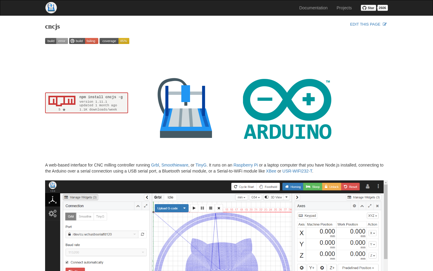Click Manage Widgets (3) above Connection panel

[81, 197]
